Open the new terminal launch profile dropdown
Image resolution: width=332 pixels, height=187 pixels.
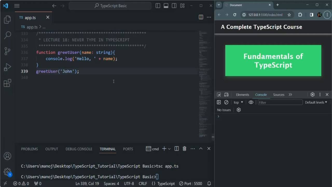[x=169, y=149]
